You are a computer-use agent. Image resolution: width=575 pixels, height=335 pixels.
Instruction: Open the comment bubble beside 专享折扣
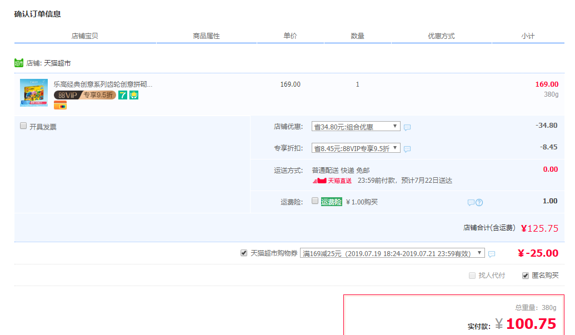pyautogui.click(x=407, y=149)
